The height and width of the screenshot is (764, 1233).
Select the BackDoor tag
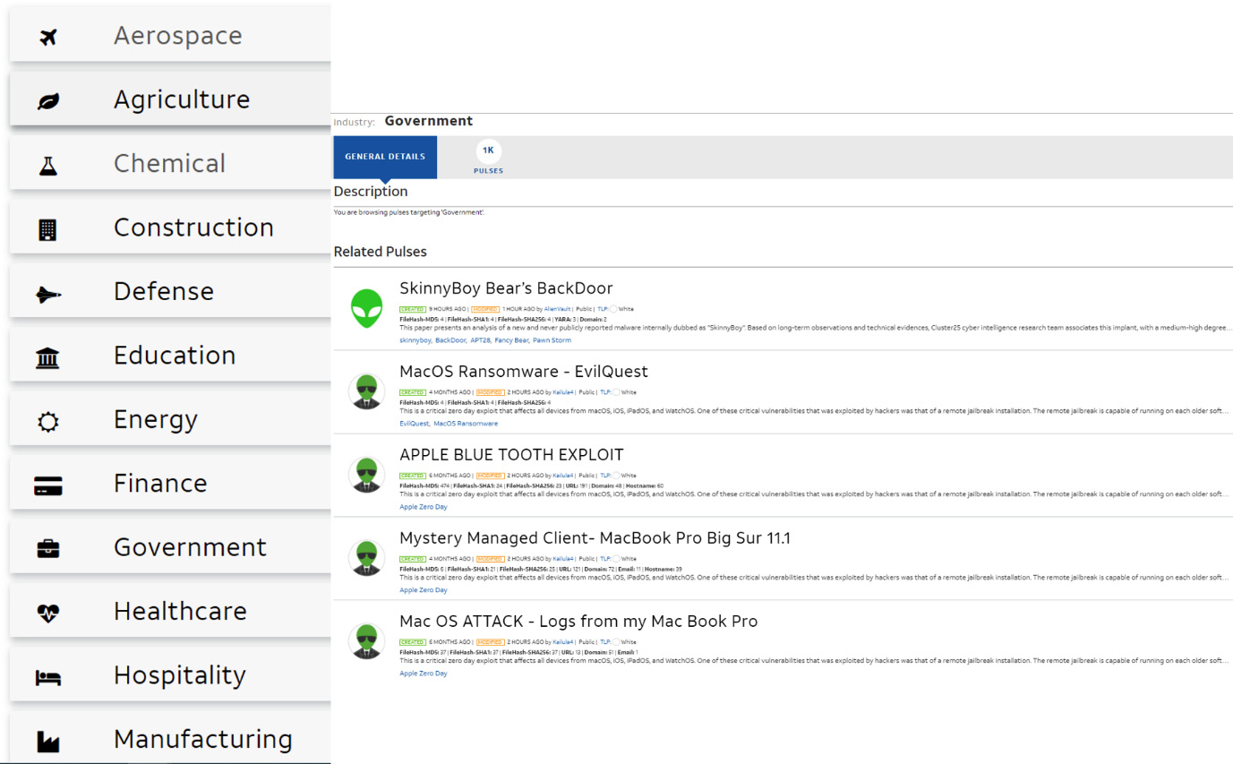pos(450,340)
